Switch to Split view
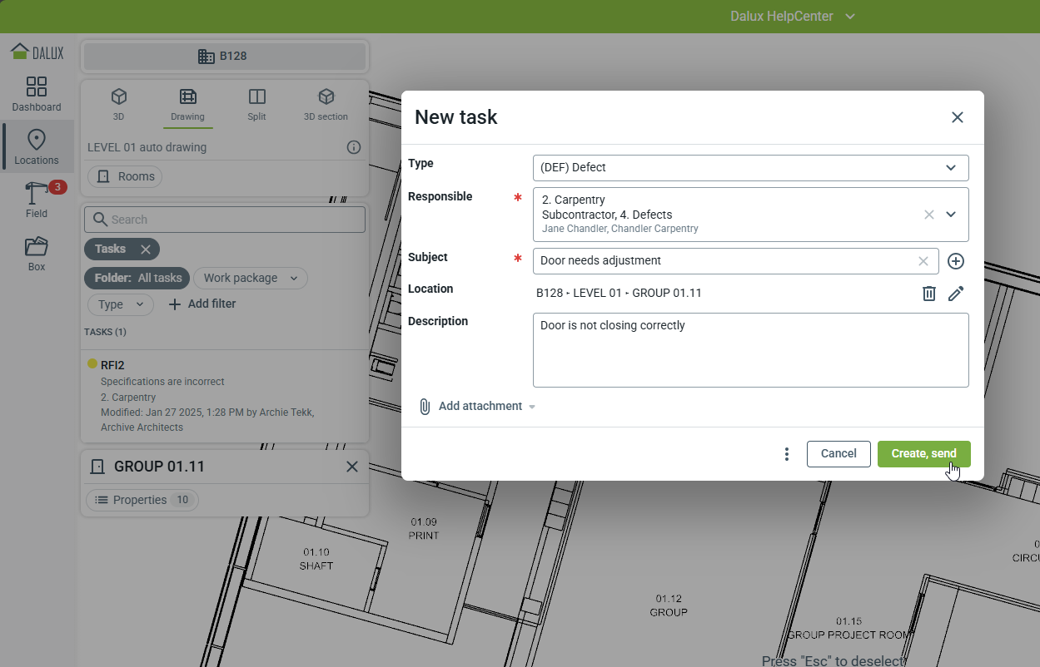 tap(256, 105)
